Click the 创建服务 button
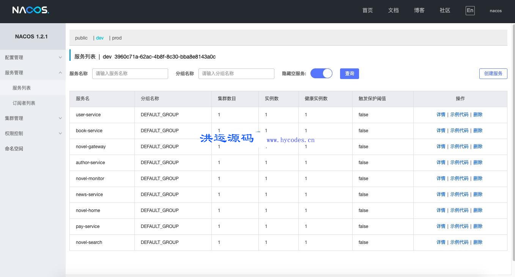 pos(493,74)
